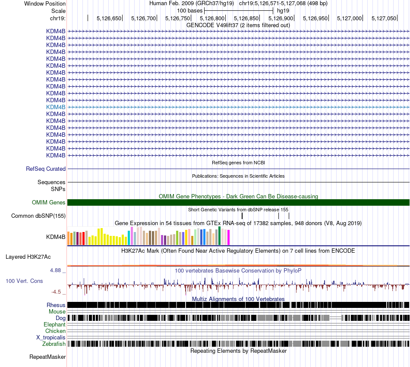
Task: Click the X_tropicalis species label
Action: (51, 338)
